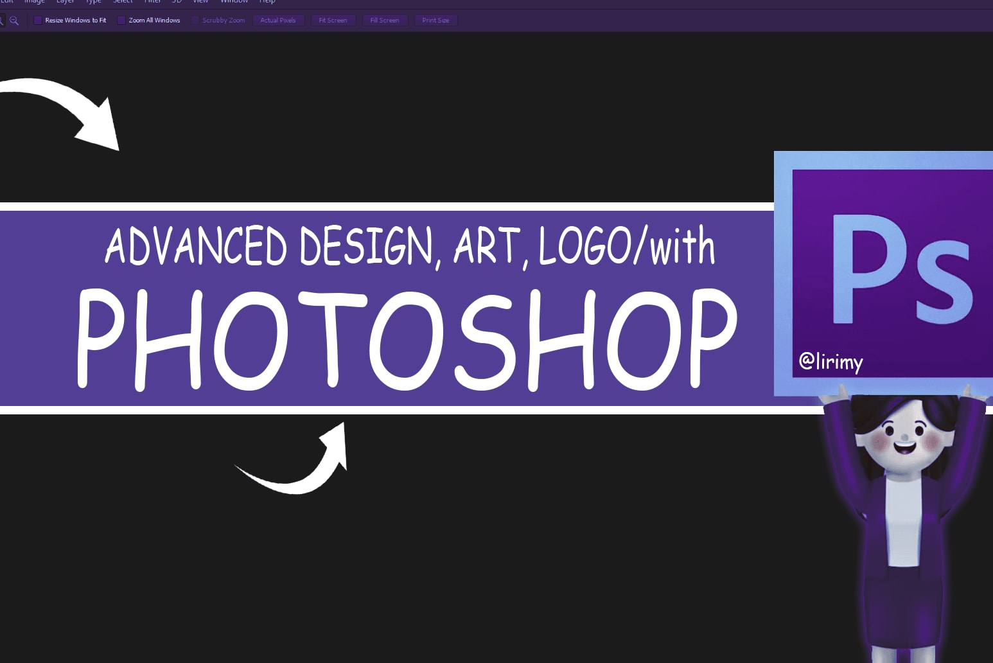Open the Layer menu
Image resolution: width=993 pixels, height=663 pixels.
pos(66,2)
